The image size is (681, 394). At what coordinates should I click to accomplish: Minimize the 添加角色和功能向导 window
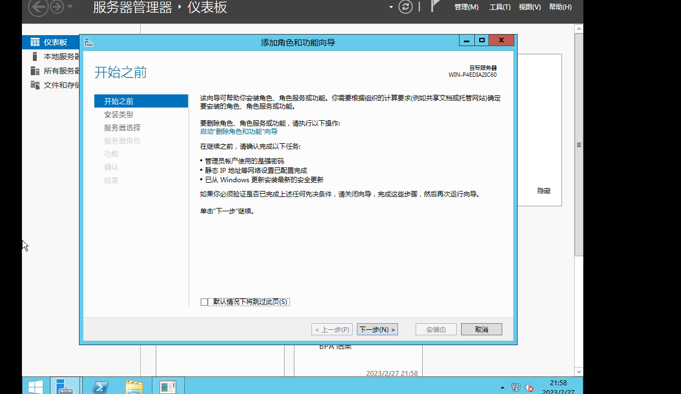(467, 41)
